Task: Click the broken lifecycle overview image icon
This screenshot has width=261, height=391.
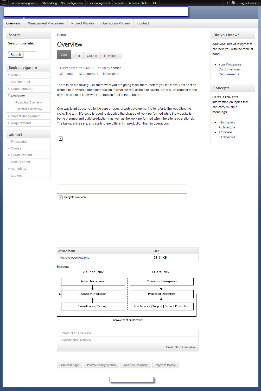Action: click(61, 197)
